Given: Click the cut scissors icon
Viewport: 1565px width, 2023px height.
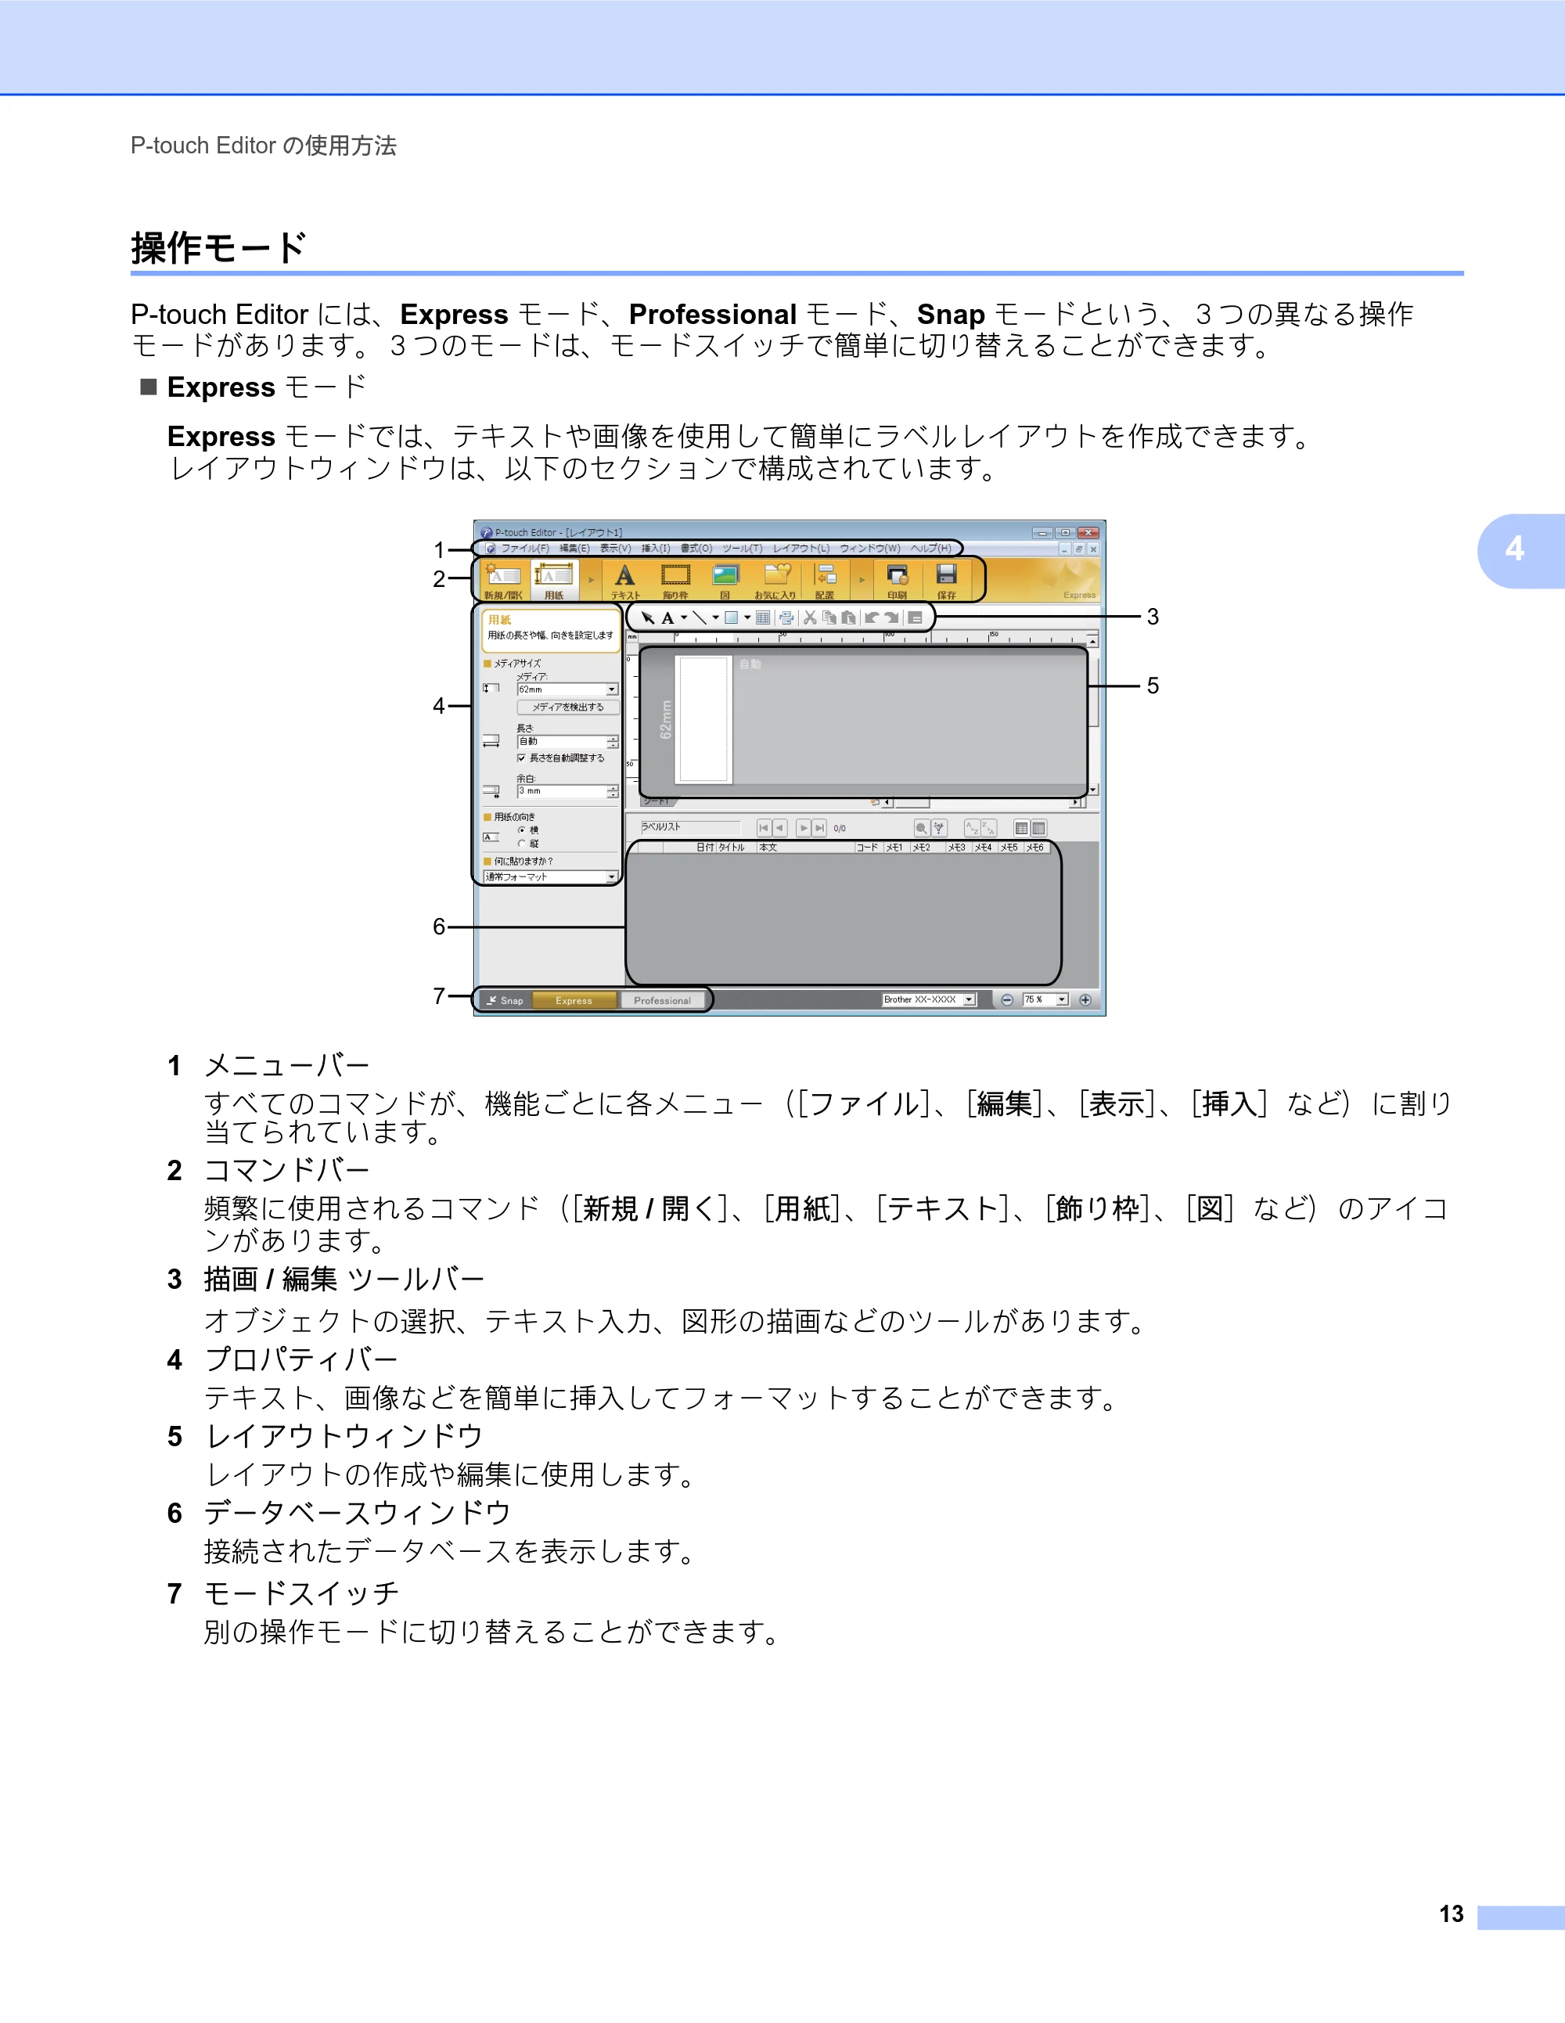Looking at the screenshot, I should pyautogui.click(x=811, y=617).
